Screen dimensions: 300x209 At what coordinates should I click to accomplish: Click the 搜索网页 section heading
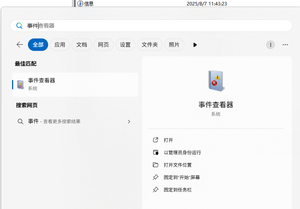tap(27, 105)
